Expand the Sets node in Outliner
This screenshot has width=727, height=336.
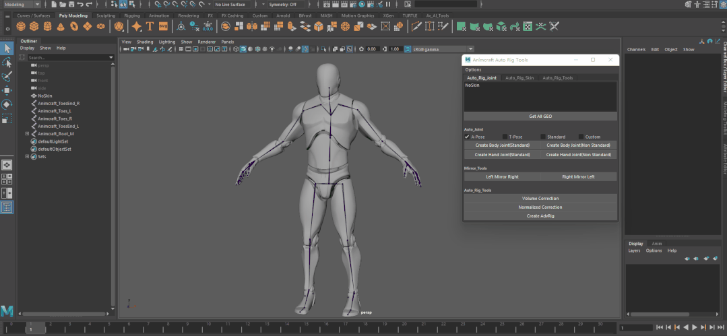click(x=27, y=157)
